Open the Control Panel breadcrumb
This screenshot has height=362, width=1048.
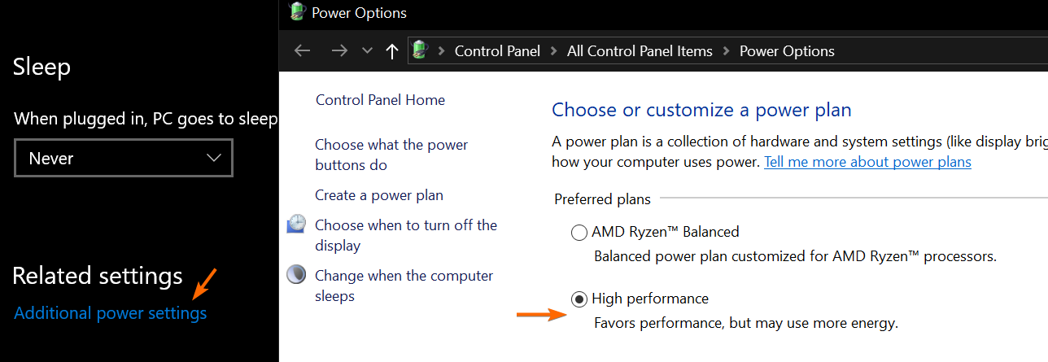click(497, 51)
